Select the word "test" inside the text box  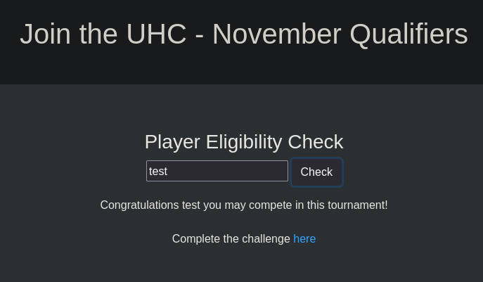tap(158, 171)
